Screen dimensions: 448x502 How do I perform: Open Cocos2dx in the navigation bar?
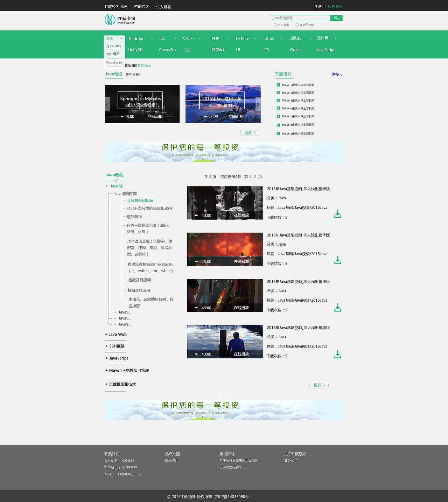[168, 50]
